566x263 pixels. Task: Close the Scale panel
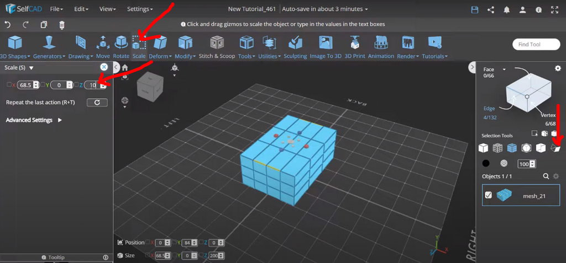tap(104, 67)
